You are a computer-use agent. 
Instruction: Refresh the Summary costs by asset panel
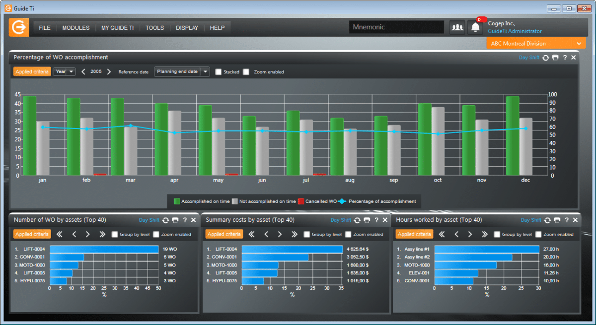(357, 220)
